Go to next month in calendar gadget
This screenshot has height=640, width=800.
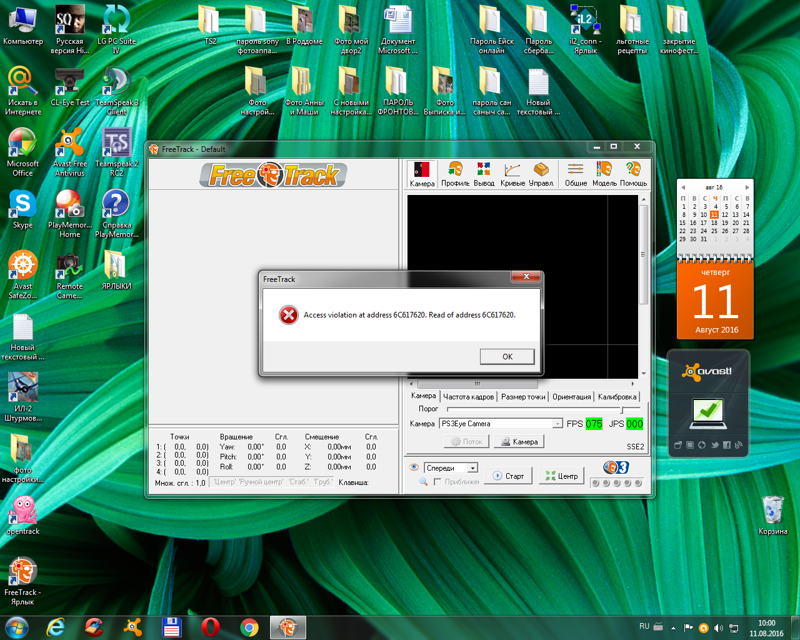pos(747,187)
